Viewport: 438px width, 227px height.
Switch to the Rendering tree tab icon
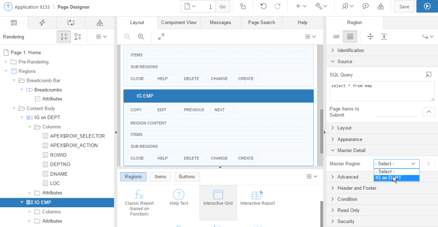tap(14, 23)
